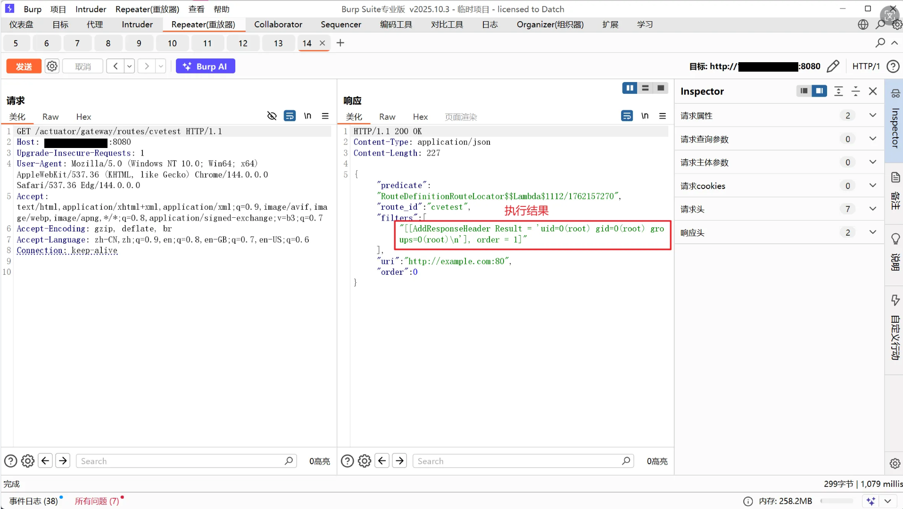Screen dimensions: 903x509
Task: Click request search input field
Action: pos(186,461)
